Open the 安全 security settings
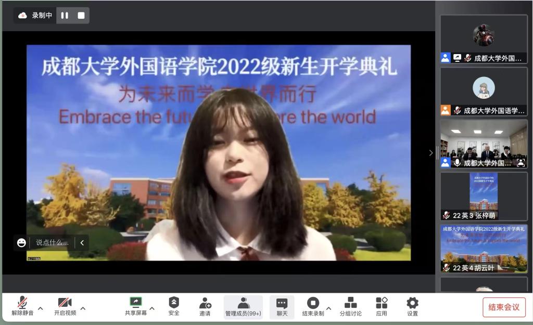 pyautogui.click(x=174, y=306)
